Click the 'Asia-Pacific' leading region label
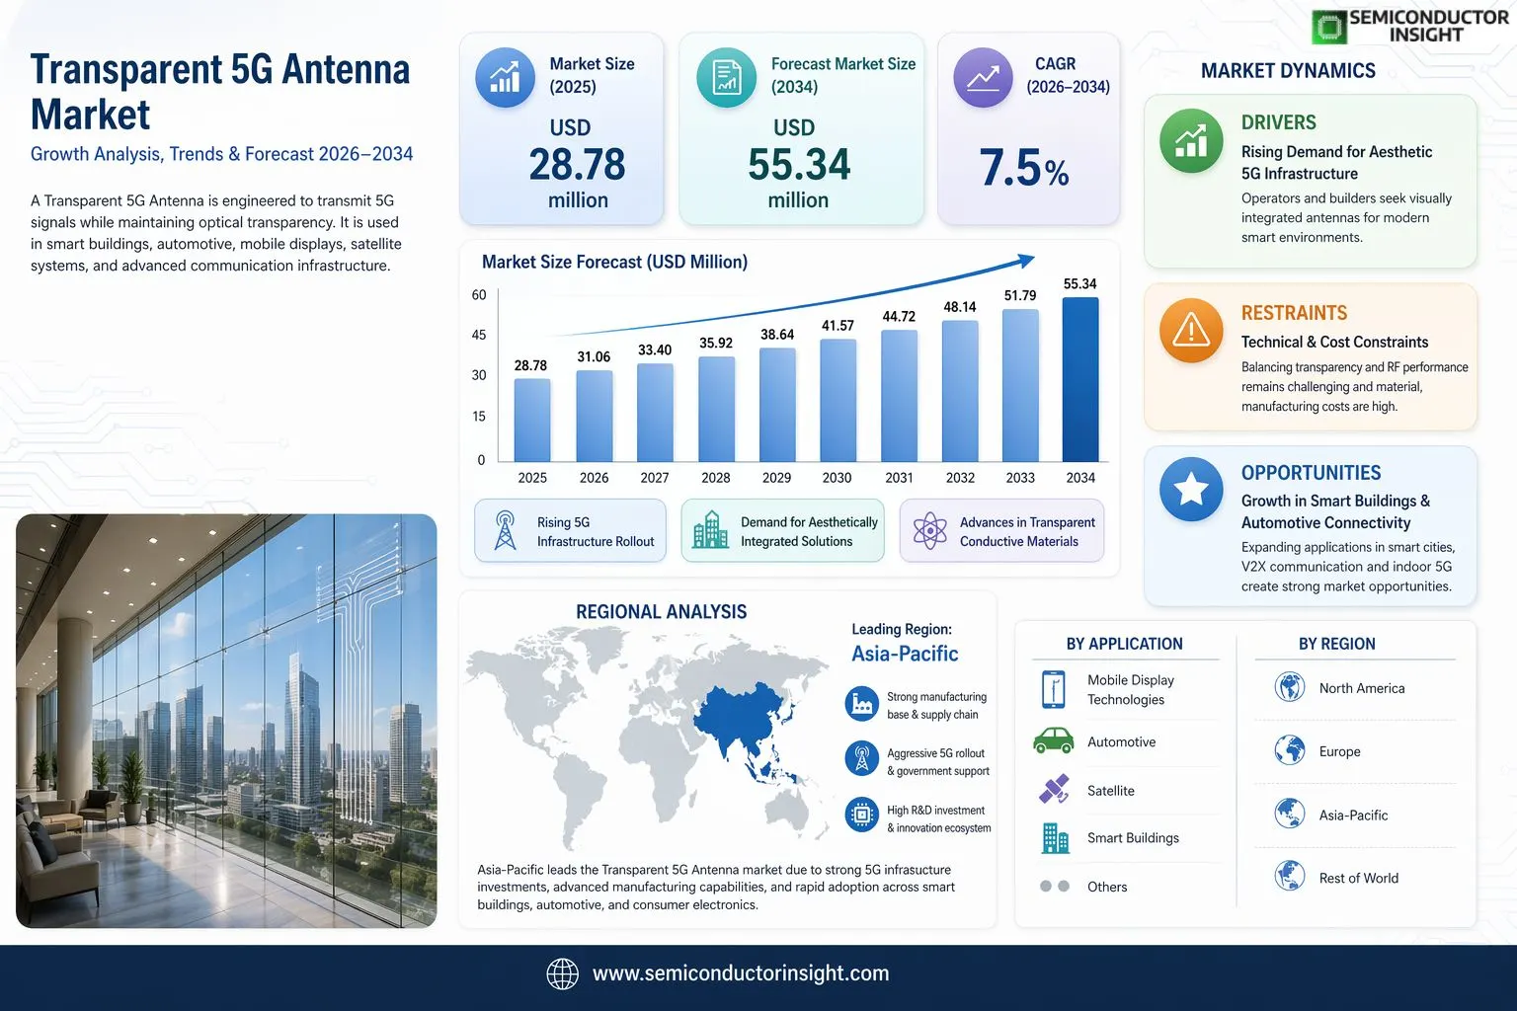Image resolution: width=1517 pixels, height=1011 pixels. (905, 654)
